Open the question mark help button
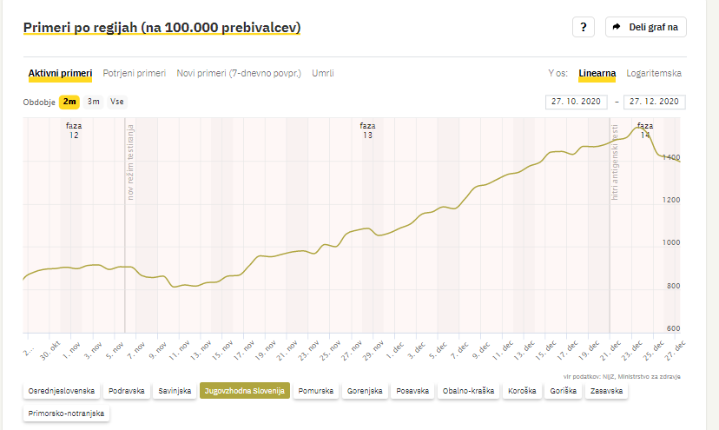719x430 pixels. 584,27
